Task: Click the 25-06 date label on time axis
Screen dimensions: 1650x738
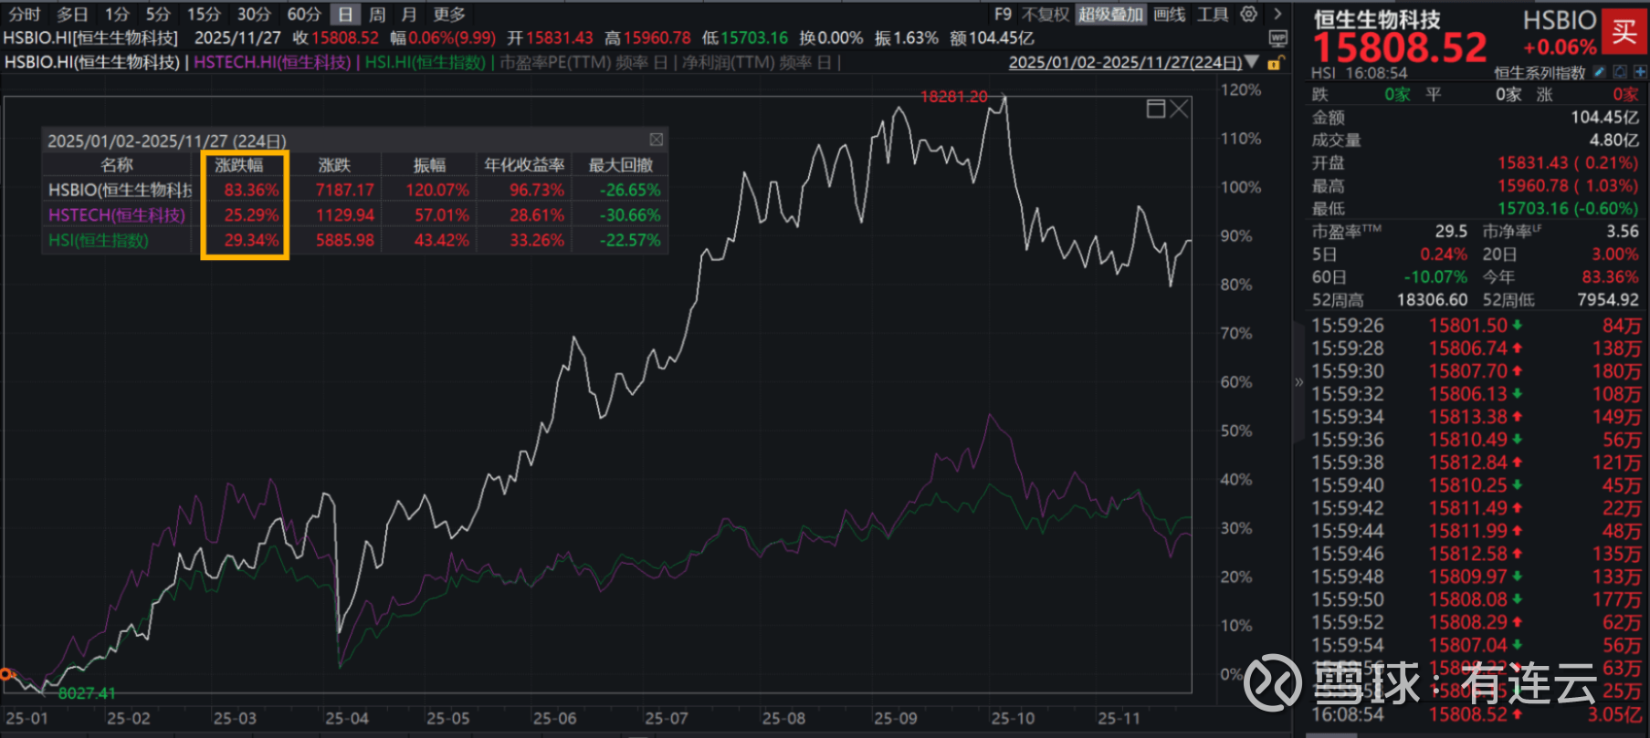Action: [x=555, y=719]
